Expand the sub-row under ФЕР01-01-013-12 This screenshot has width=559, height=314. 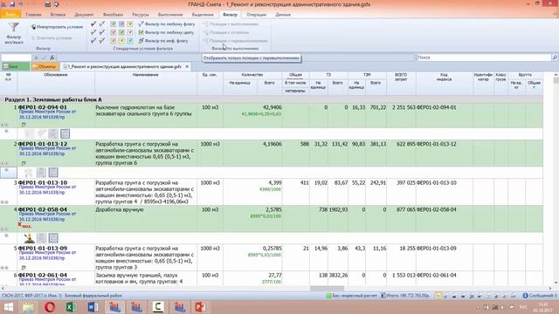click(6, 170)
